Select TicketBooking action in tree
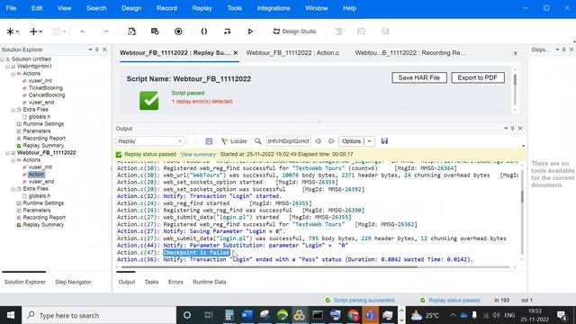This screenshot has height=324, width=576. (46, 88)
